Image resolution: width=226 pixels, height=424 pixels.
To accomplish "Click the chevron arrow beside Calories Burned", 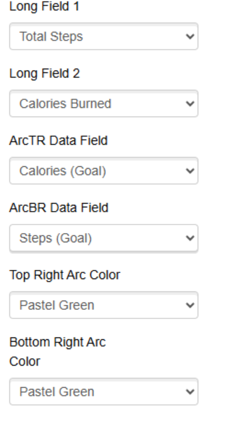I will [x=190, y=104].
